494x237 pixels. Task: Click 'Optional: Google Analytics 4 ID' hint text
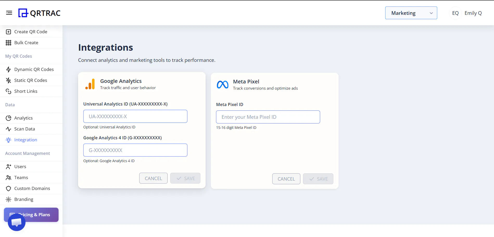[109, 161]
